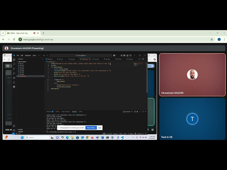Open the Testing flask view
This screenshot has height=170, width=227.
pos(14,82)
